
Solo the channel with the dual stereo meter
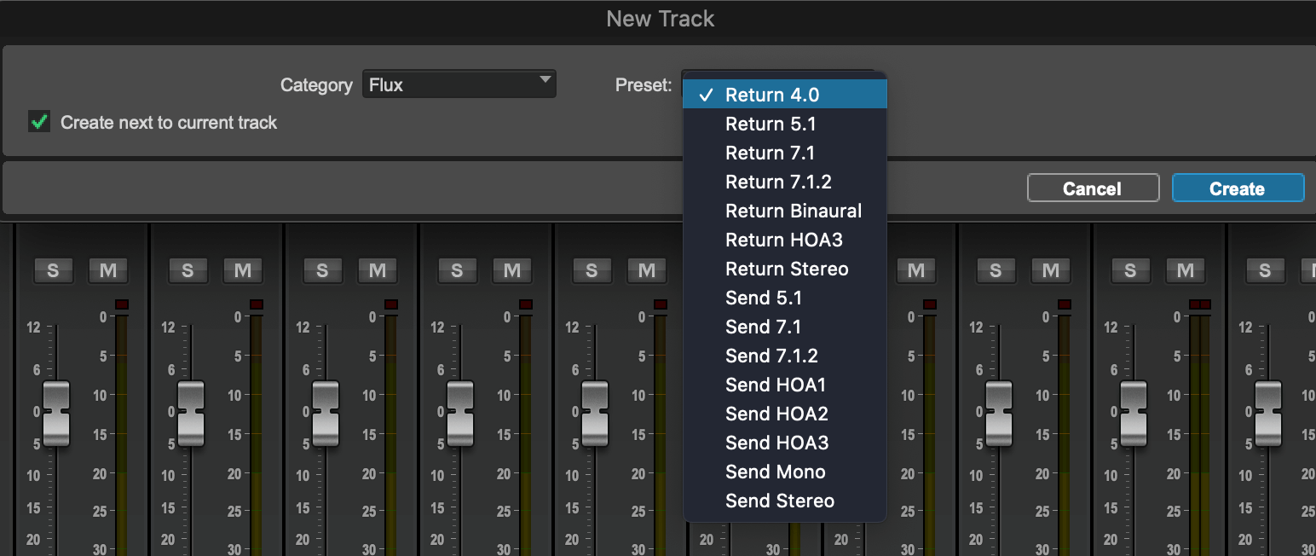pos(1130,270)
